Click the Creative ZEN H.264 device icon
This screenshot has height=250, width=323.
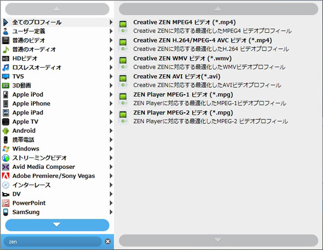[x=123, y=45]
